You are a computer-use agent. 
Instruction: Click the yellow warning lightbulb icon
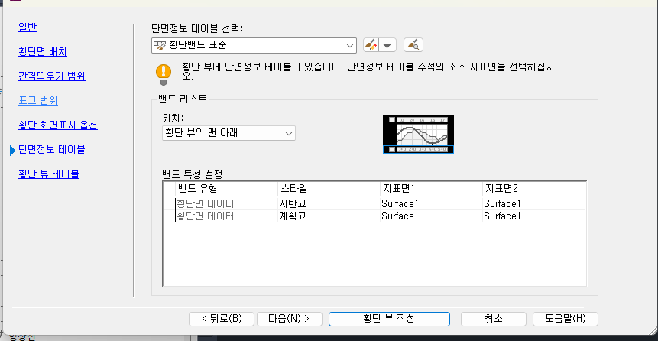coord(164,72)
